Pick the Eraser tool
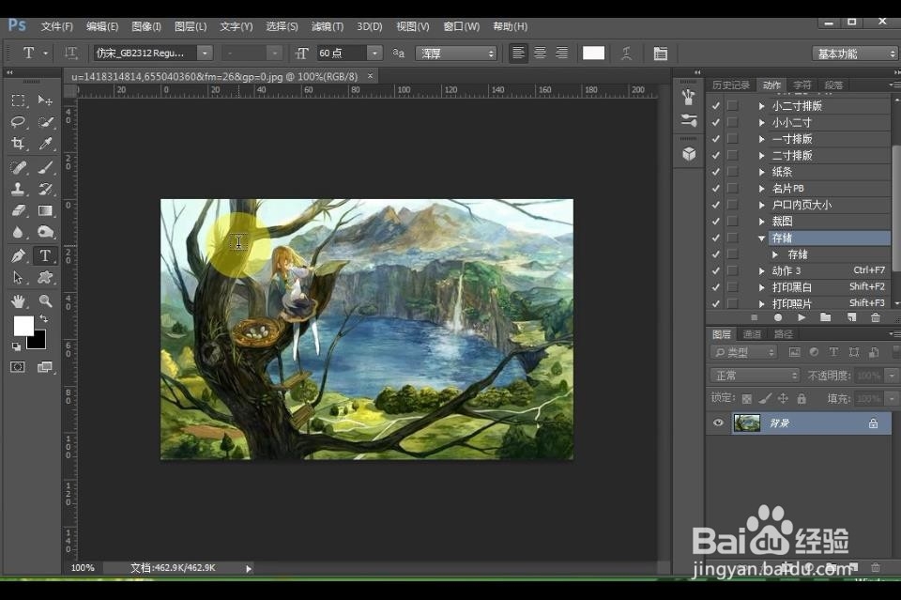901x600 pixels. click(18, 210)
